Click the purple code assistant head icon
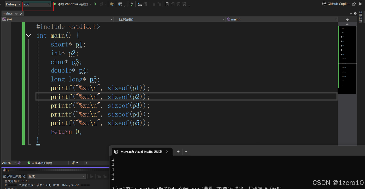 click(x=19, y=163)
